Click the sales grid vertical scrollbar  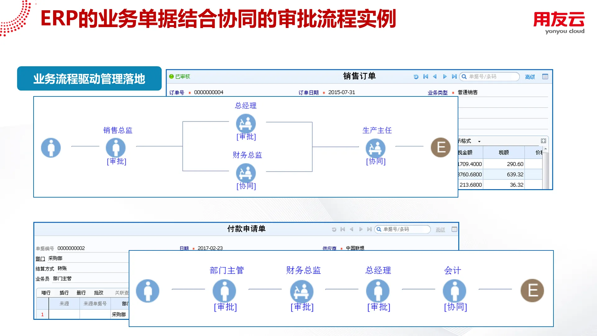point(546,168)
